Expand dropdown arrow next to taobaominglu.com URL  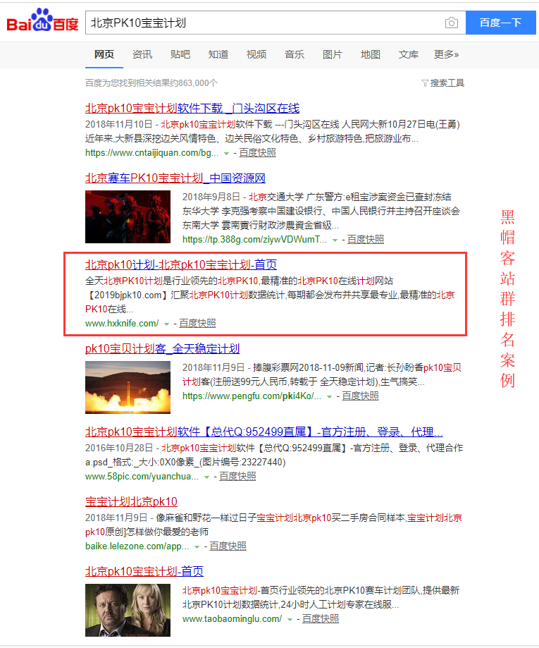(290, 620)
